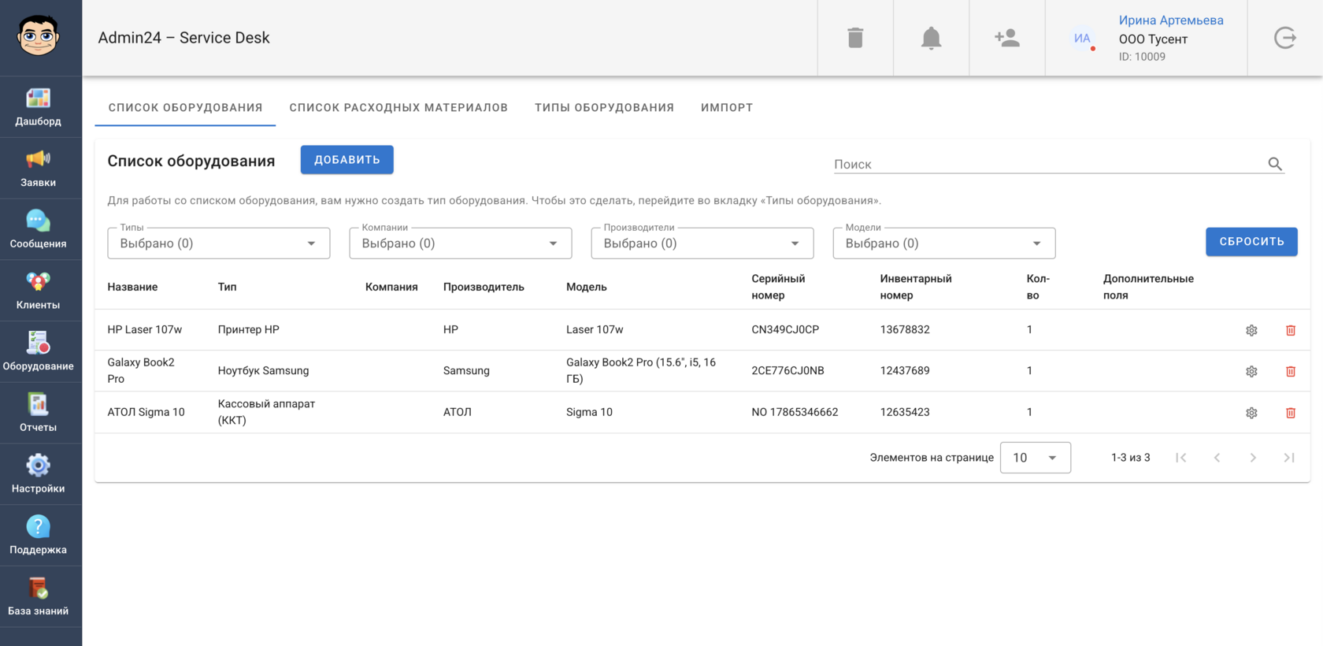This screenshot has height=646, width=1323.
Task: Open settings gear for АТОЛ Sigma 10
Action: pos(1251,413)
